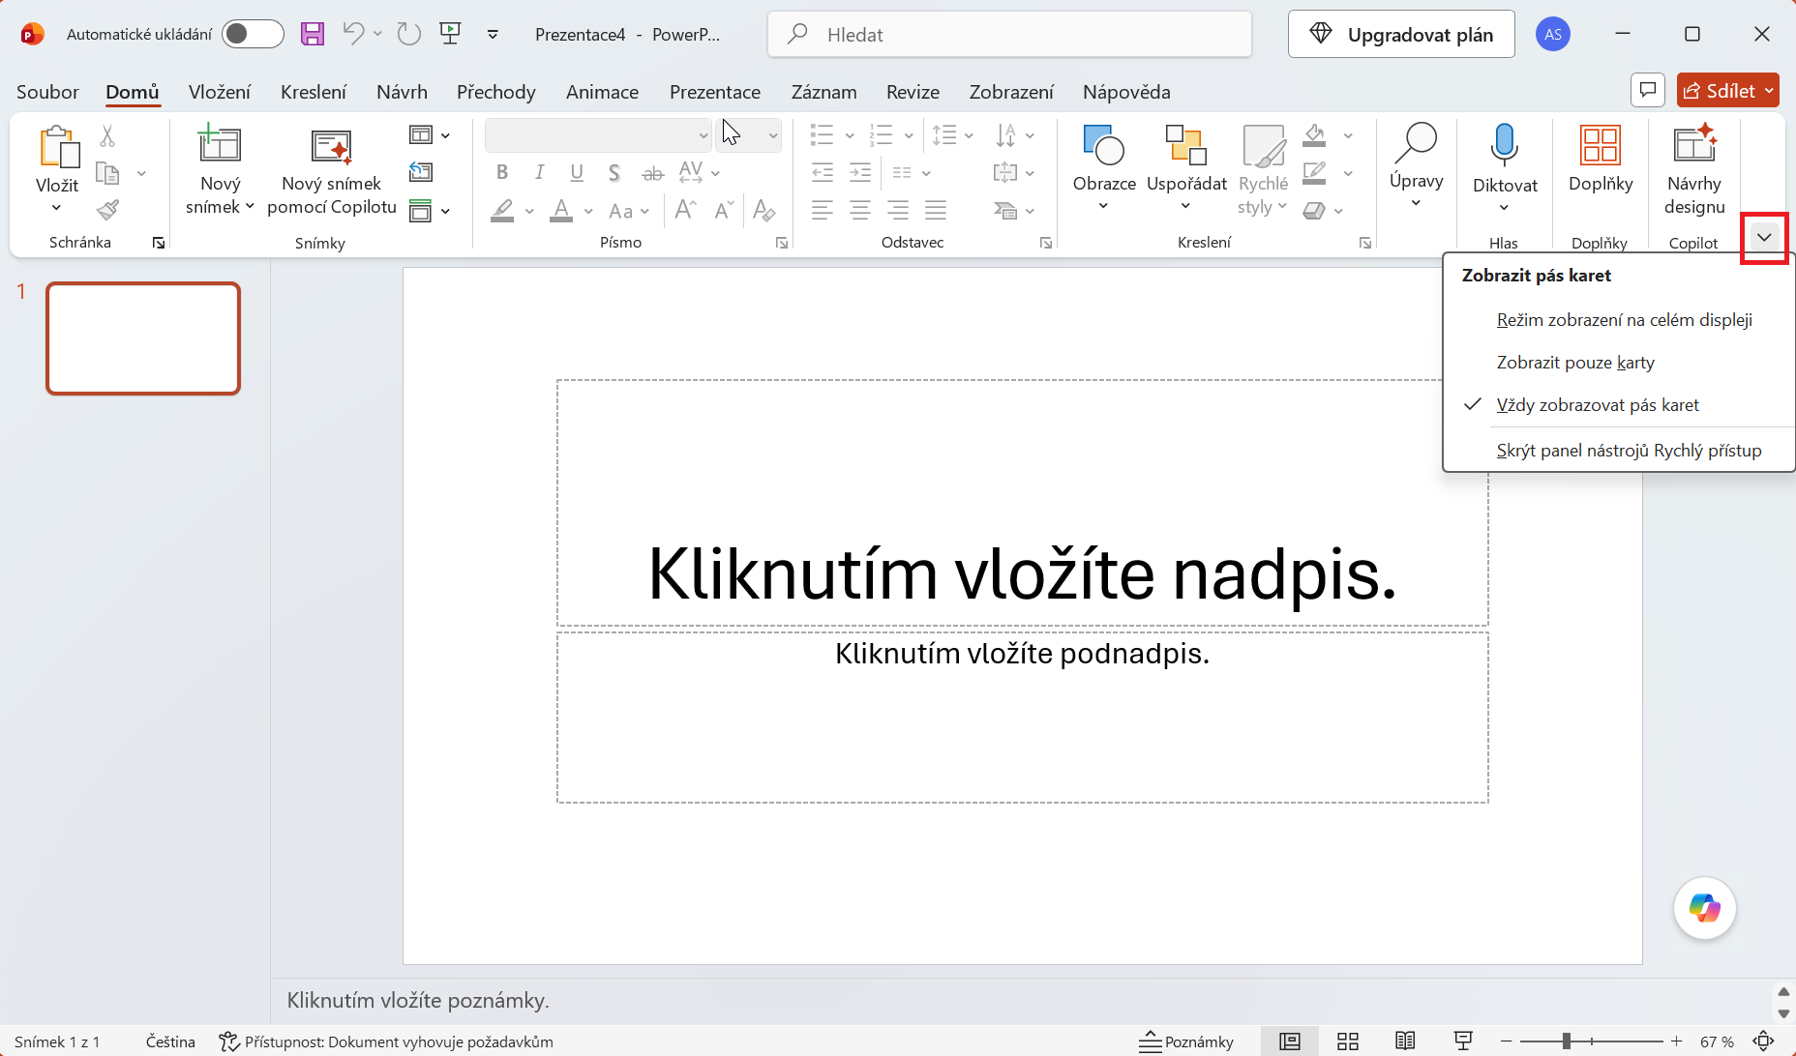
Task: Clear all formatting icon in Písmo
Action: point(764,210)
